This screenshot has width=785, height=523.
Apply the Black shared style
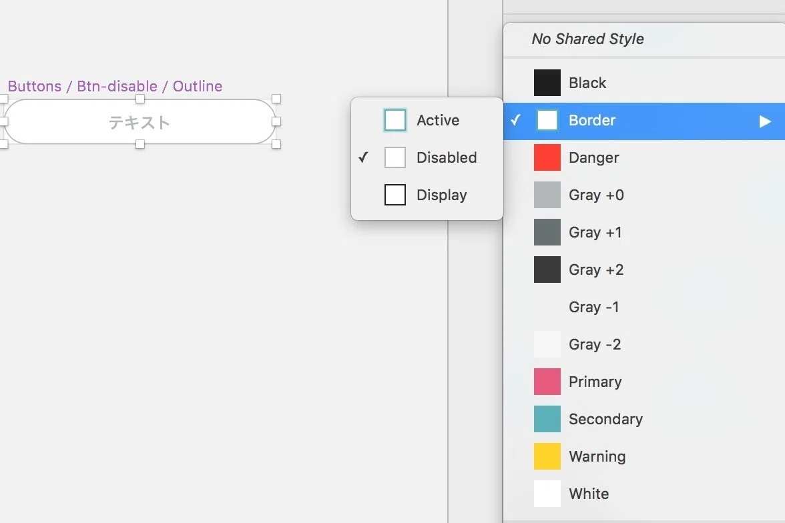[x=644, y=83]
